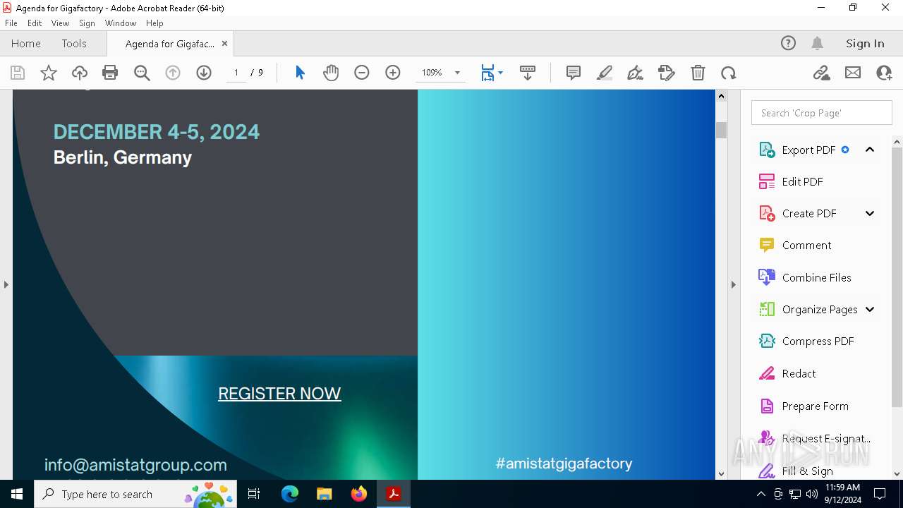Open the zoom level dropdown
The image size is (903, 508).
457,73
